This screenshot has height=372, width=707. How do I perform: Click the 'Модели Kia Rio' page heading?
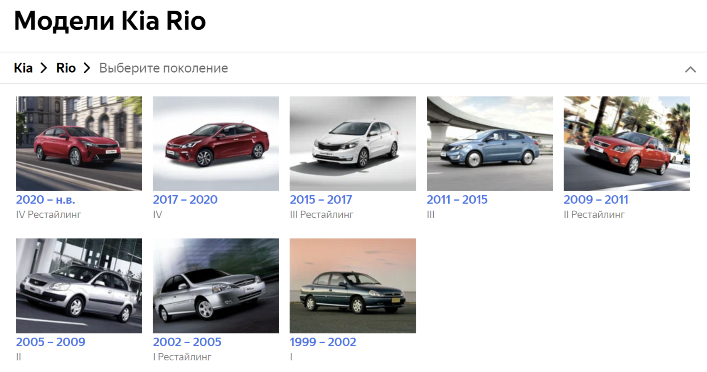110,21
